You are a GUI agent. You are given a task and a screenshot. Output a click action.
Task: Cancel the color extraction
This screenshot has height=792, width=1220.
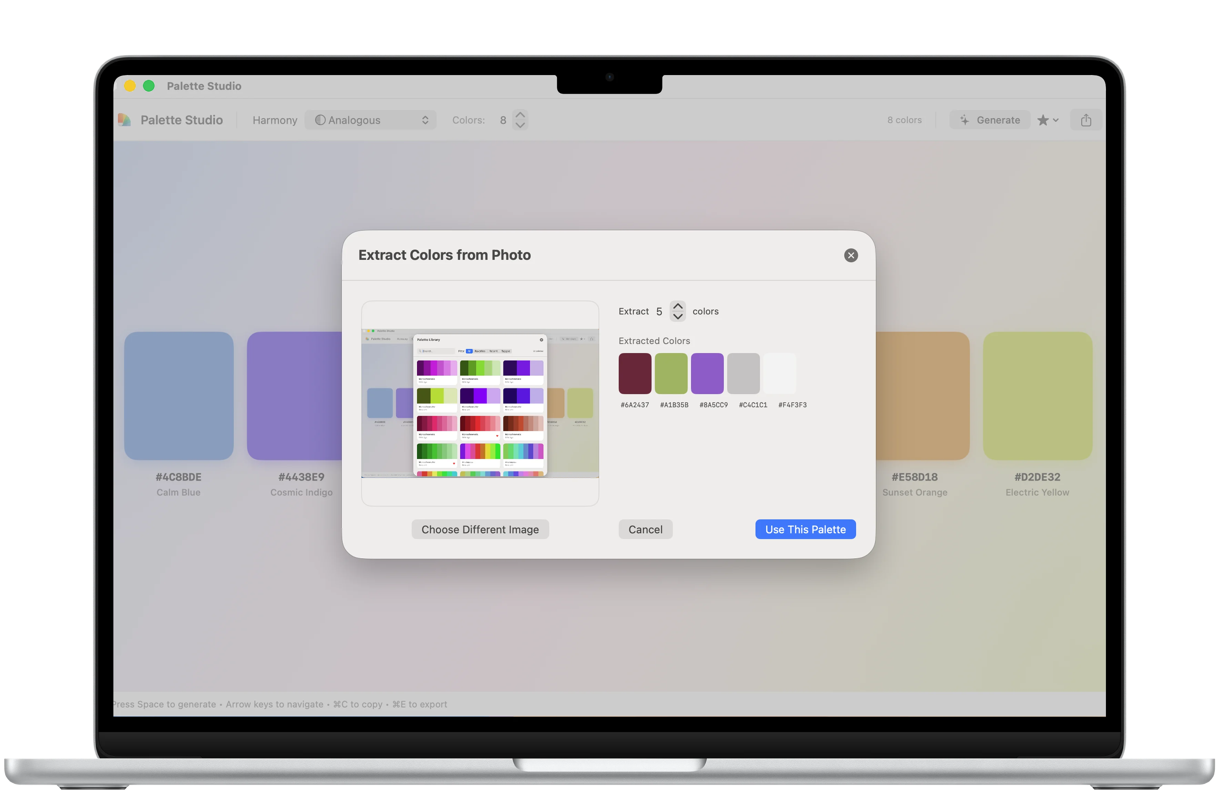pyautogui.click(x=645, y=529)
